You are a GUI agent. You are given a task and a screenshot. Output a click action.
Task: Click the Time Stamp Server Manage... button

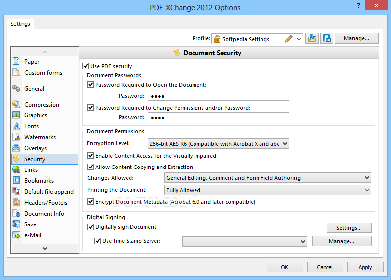click(x=341, y=241)
